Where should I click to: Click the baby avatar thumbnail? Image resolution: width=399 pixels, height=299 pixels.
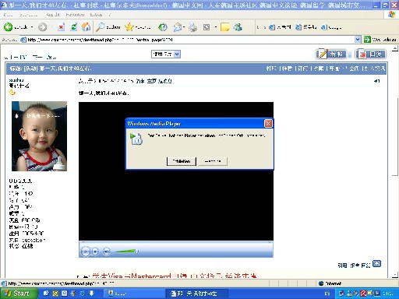click(39, 136)
